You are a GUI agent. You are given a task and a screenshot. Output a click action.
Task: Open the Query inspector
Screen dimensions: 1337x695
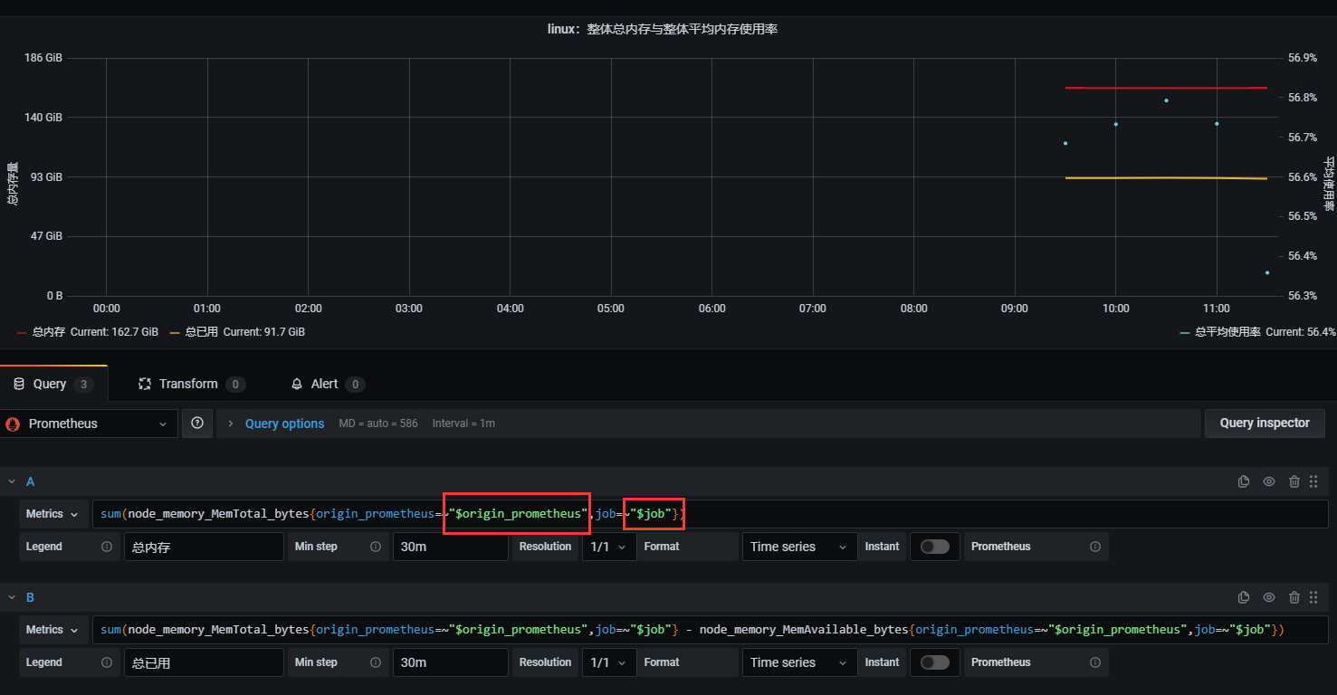[x=1265, y=423]
